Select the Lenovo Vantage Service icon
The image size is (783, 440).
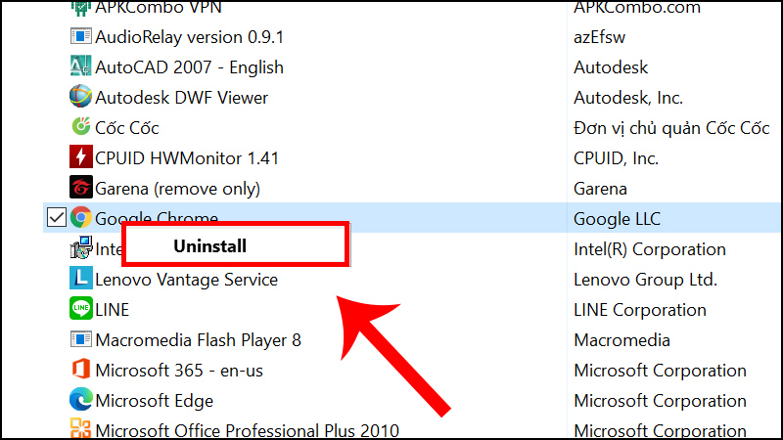pyautogui.click(x=81, y=280)
